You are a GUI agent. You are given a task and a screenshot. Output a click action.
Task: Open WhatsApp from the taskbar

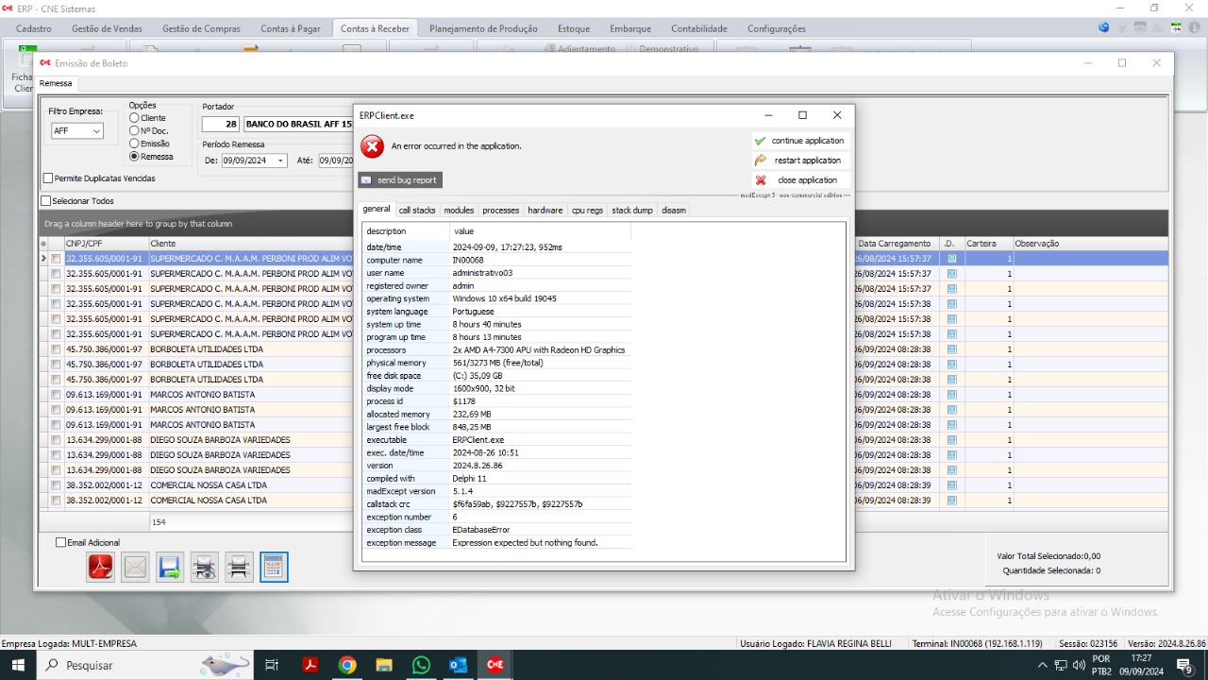(421, 665)
